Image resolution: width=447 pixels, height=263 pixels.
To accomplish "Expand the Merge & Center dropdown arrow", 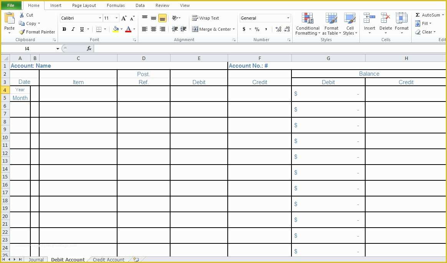I will pyautogui.click(x=234, y=29).
